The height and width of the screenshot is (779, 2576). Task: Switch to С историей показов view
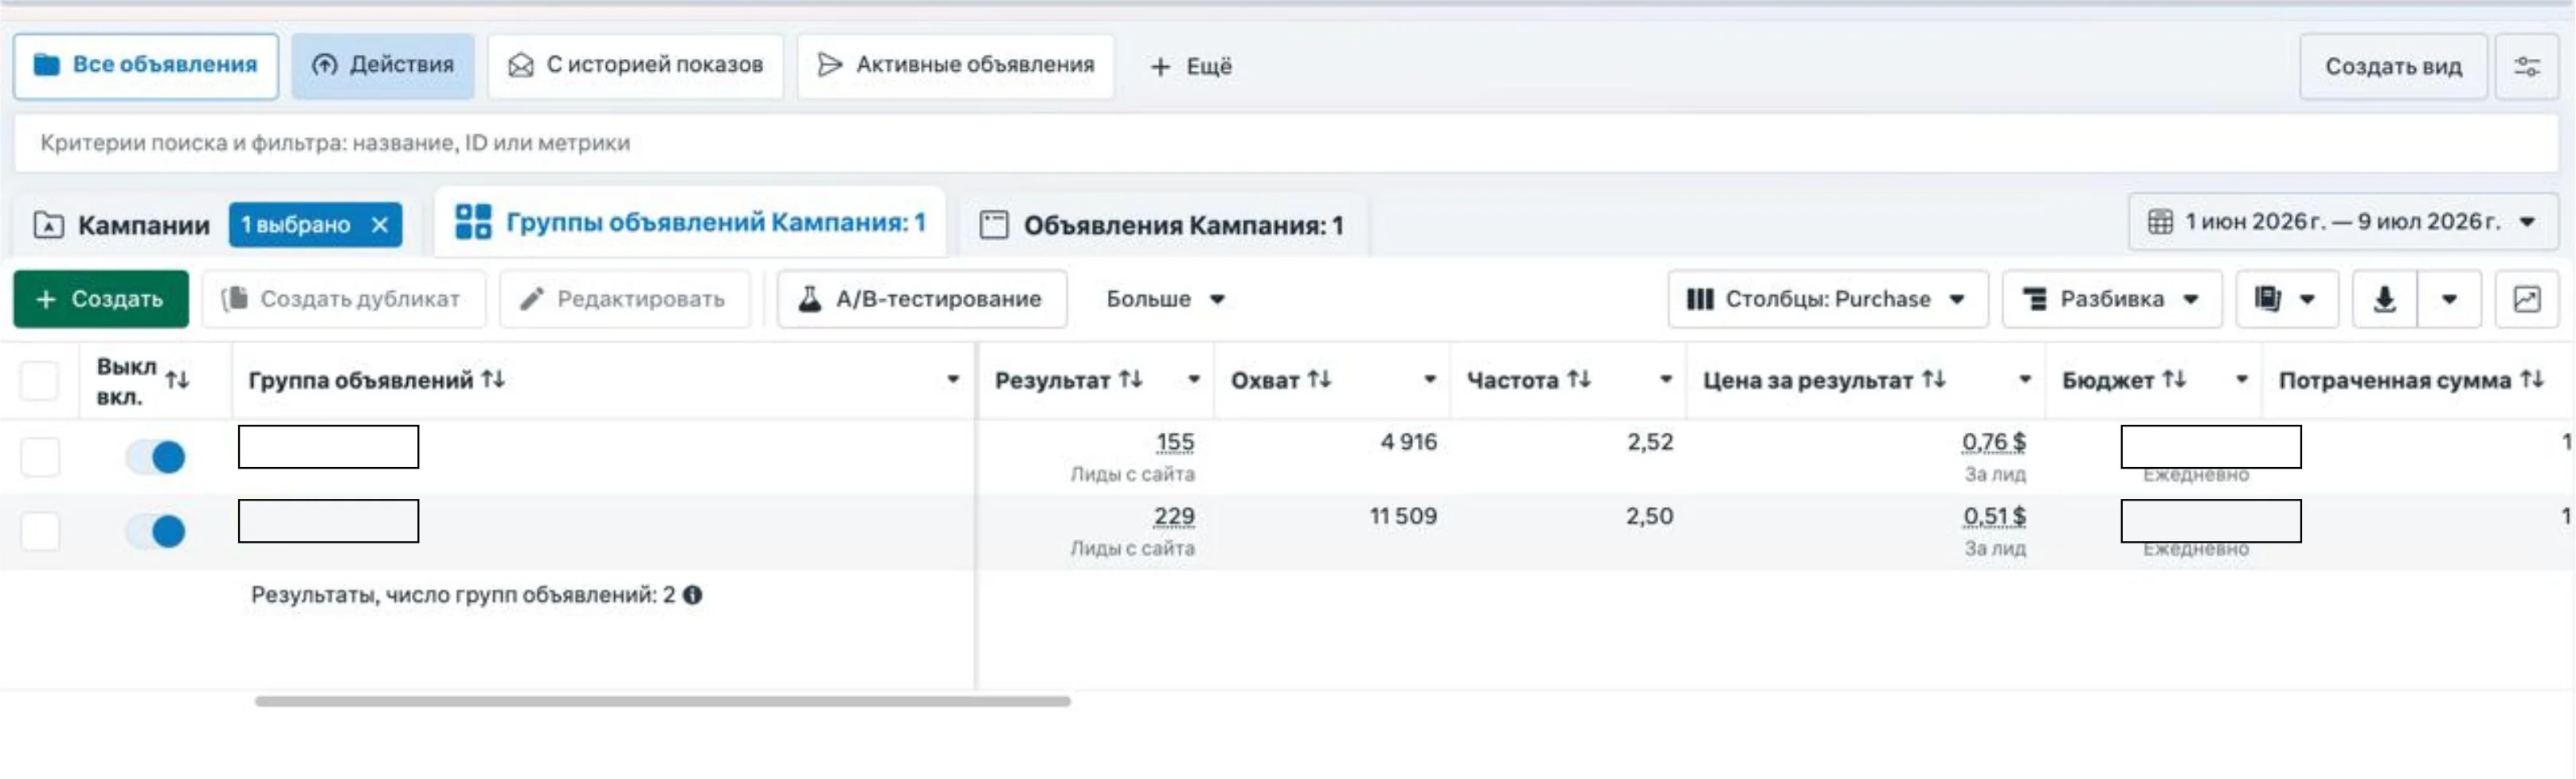[x=636, y=66]
